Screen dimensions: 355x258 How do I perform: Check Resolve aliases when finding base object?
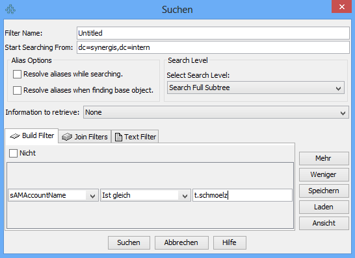click(x=17, y=90)
